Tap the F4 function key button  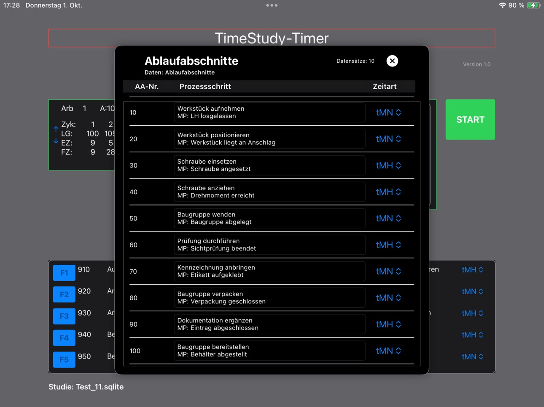[x=64, y=338]
